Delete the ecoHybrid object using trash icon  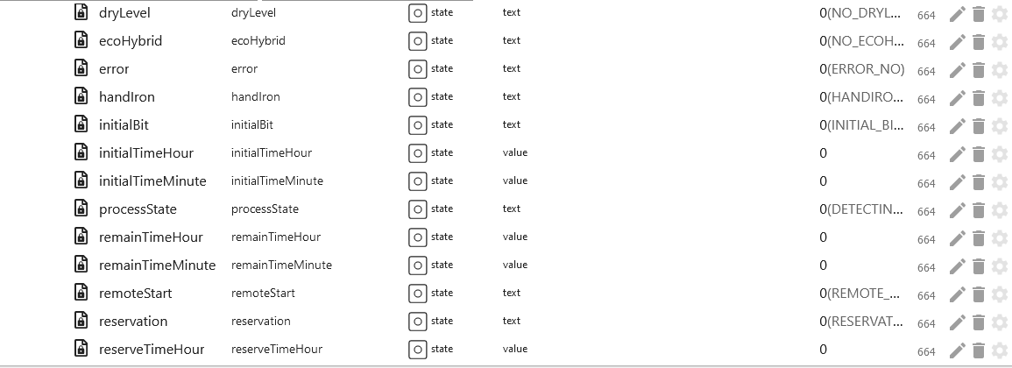click(979, 43)
